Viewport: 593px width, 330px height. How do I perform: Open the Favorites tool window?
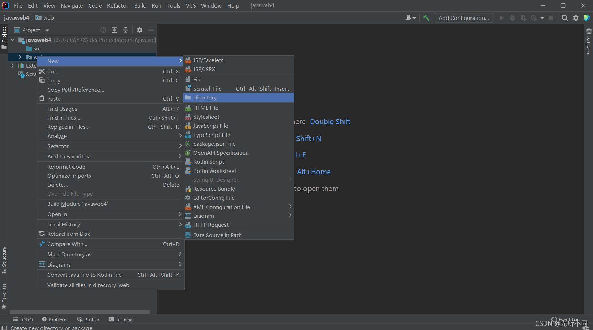[4, 296]
